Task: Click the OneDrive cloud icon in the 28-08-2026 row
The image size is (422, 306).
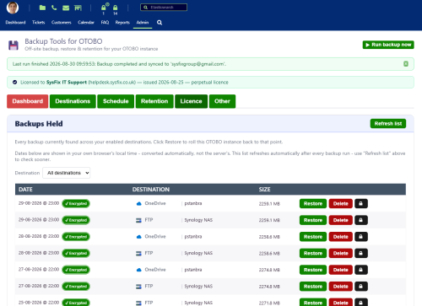Action: [138, 237]
